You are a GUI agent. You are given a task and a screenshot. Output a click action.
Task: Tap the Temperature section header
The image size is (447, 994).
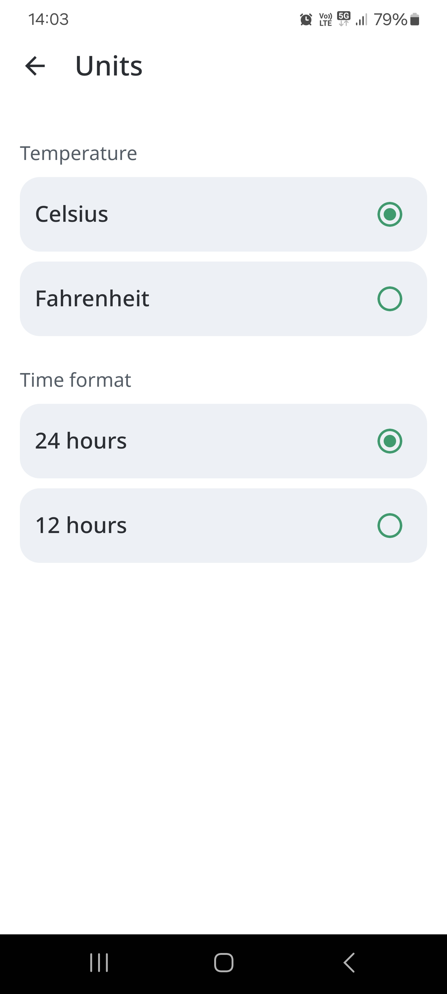tap(79, 153)
